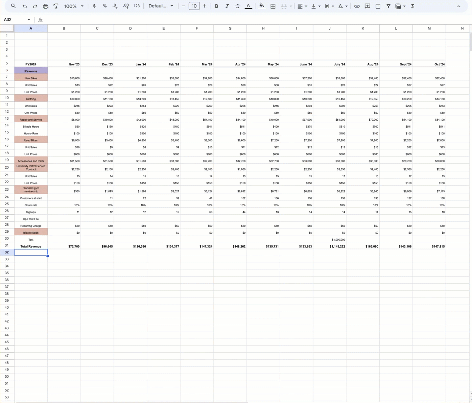This screenshot has width=472, height=403.
Task: Click the merge cells icon
Action: 284,6
